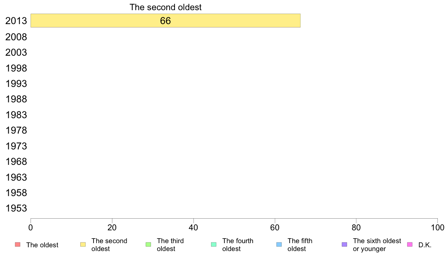Click the D.K. legend label text
The width and height of the screenshot is (448, 277).
click(x=425, y=245)
